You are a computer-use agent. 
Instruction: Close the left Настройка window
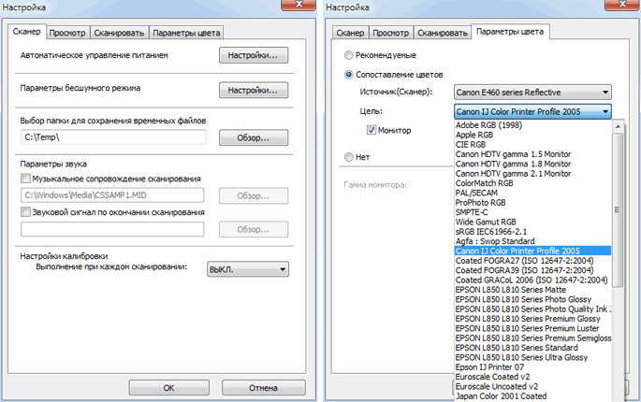coord(299,5)
